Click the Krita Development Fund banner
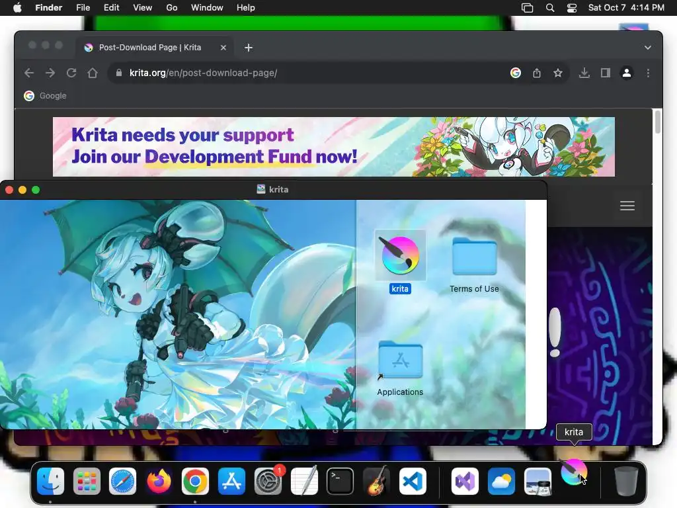This screenshot has width=677, height=508. pyautogui.click(x=334, y=147)
